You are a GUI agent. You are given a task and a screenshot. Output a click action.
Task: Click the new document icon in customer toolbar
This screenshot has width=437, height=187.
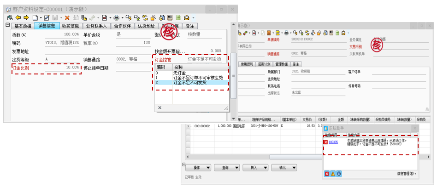tap(35, 18)
